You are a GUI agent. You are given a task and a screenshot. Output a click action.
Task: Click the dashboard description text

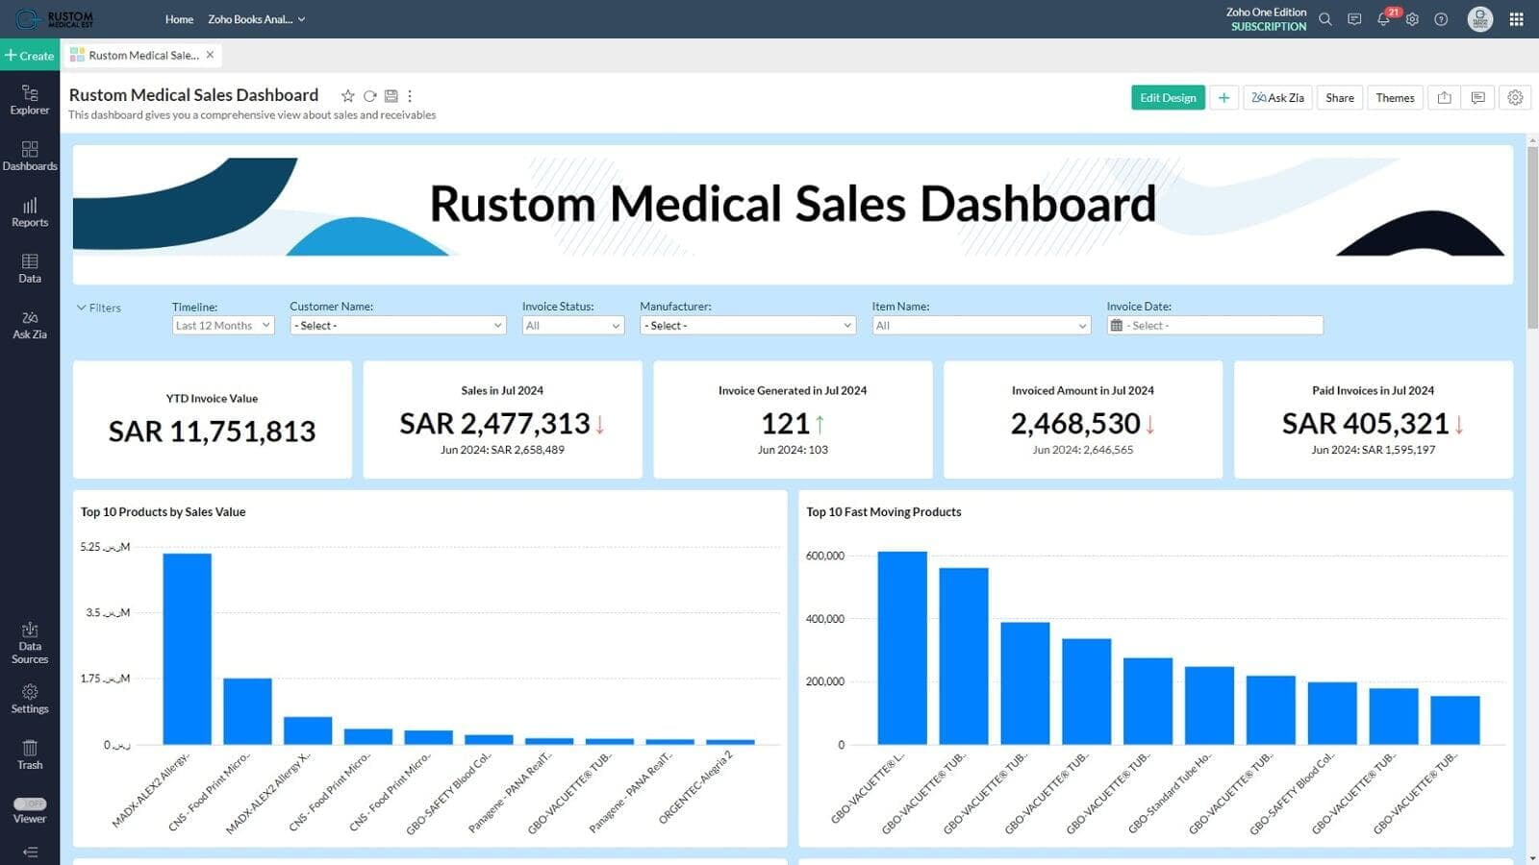(252, 115)
